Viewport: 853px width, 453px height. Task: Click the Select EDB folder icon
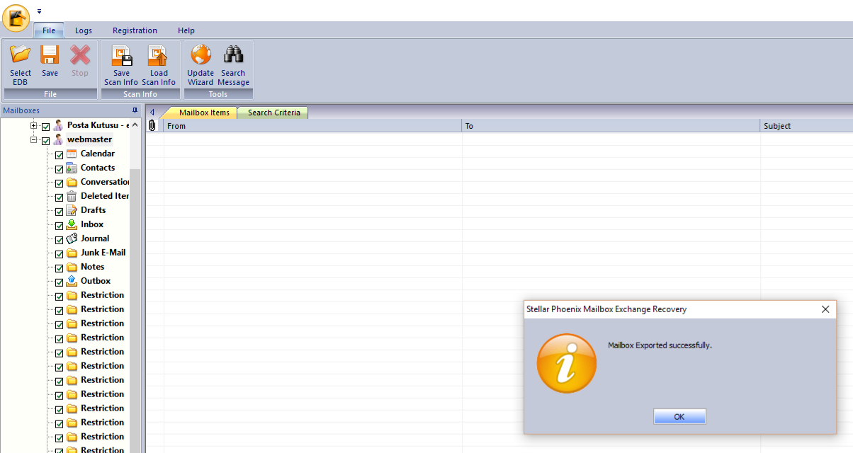pos(21,55)
